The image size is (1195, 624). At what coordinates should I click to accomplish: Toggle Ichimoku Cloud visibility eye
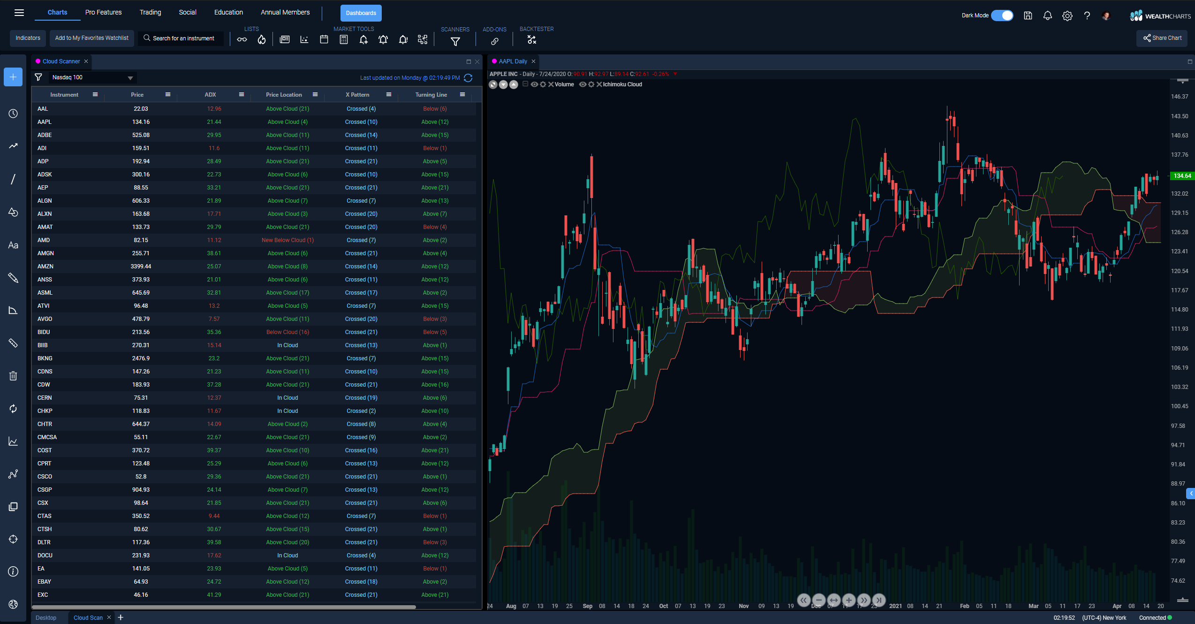point(582,84)
